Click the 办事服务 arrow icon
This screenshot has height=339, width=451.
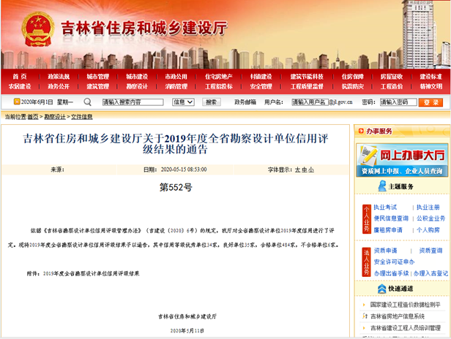(x=359, y=131)
